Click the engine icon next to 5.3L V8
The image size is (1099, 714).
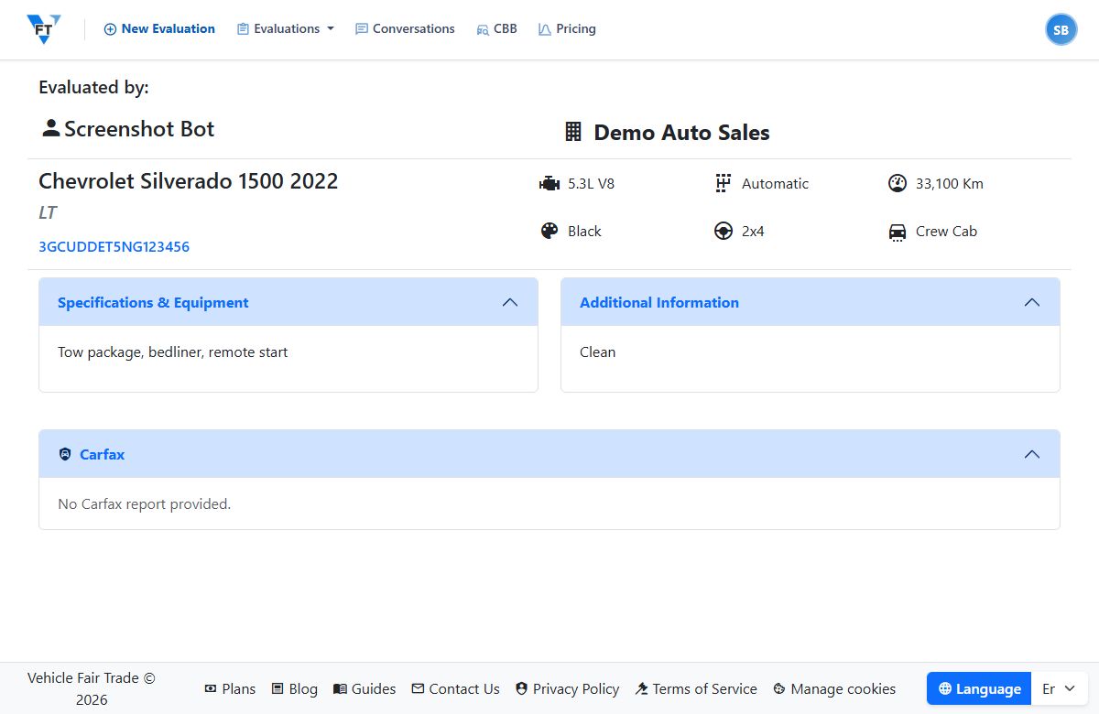(549, 184)
